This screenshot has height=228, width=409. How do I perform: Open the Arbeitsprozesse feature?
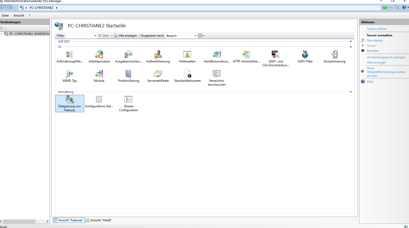pos(99,57)
